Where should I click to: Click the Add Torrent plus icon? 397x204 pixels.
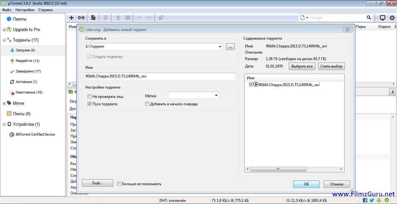(71, 18)
